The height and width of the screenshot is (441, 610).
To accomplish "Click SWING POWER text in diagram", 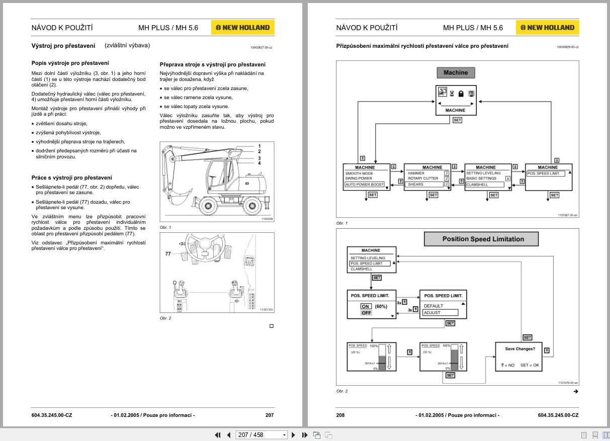I will [x=359, y=179].
